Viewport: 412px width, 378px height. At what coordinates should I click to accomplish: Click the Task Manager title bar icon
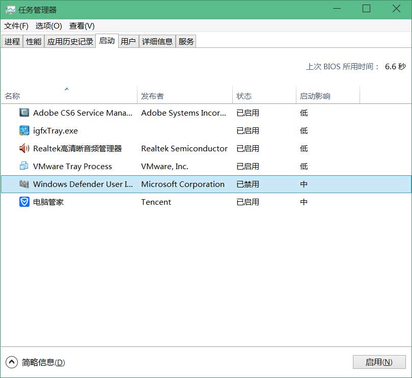click(10, 10)
